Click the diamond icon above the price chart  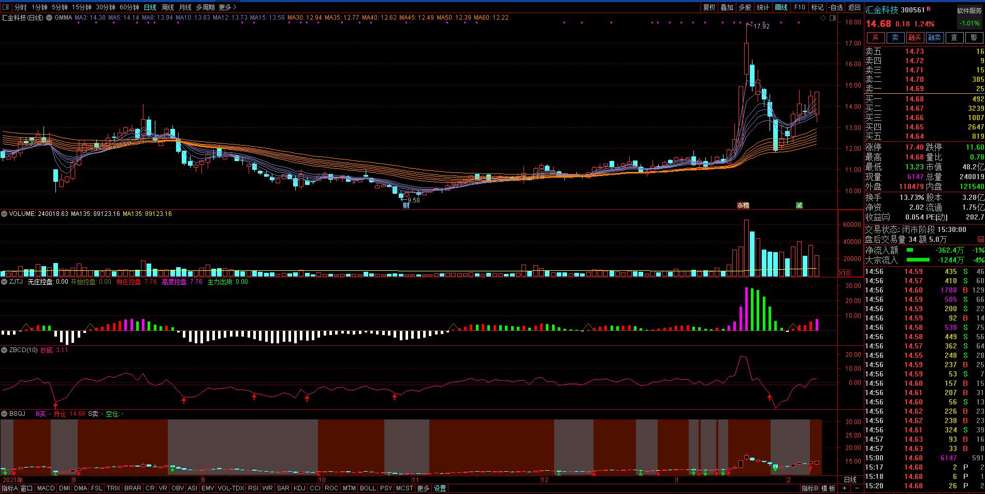(x=823, y=18)
